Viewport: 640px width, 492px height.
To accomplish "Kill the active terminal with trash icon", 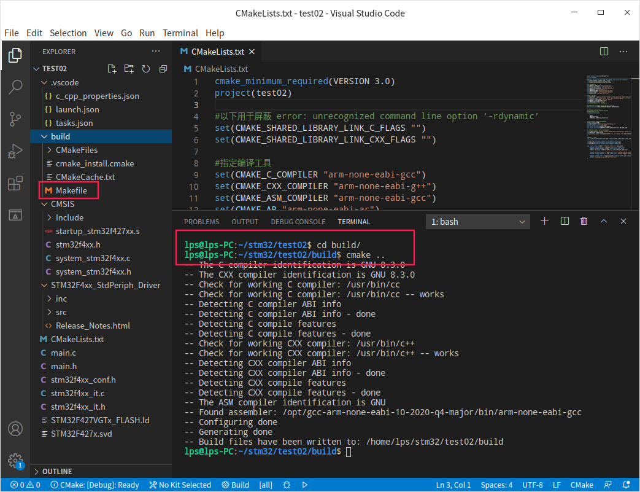I will tap(583, 221).
